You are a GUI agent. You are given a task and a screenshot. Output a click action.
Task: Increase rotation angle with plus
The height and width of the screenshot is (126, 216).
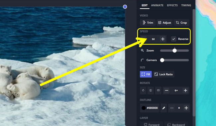click(185, 90)
